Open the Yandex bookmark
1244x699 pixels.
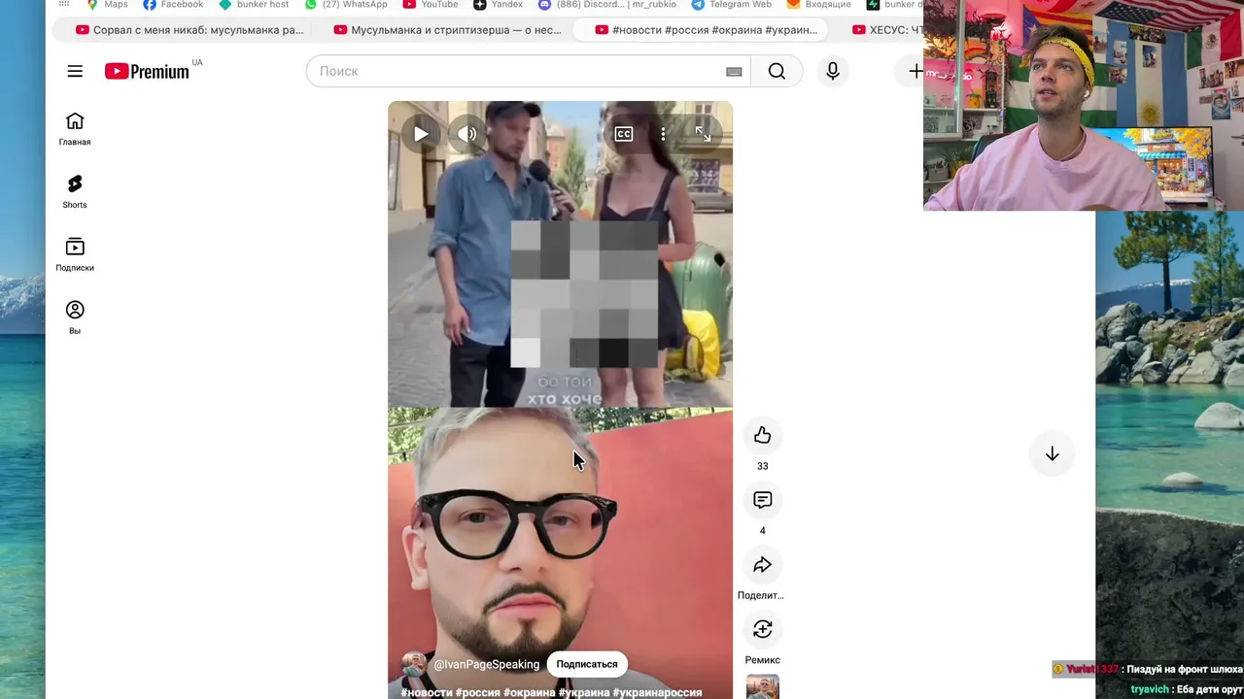[498, 5]
